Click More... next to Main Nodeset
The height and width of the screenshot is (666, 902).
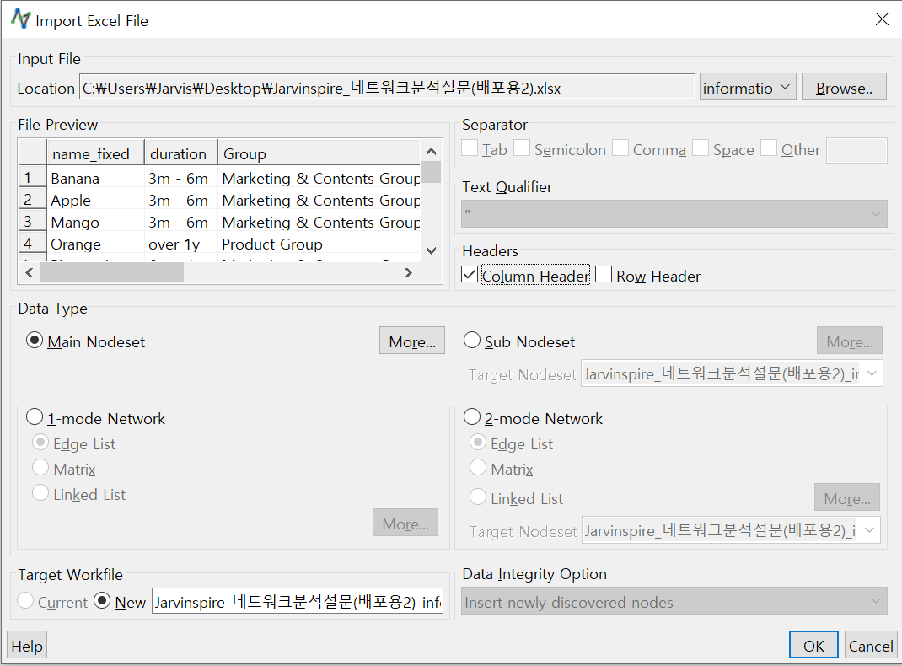point(412,341)
